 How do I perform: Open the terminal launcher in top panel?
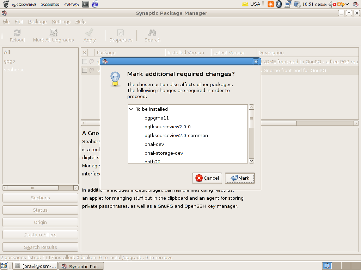pos(85,4)
